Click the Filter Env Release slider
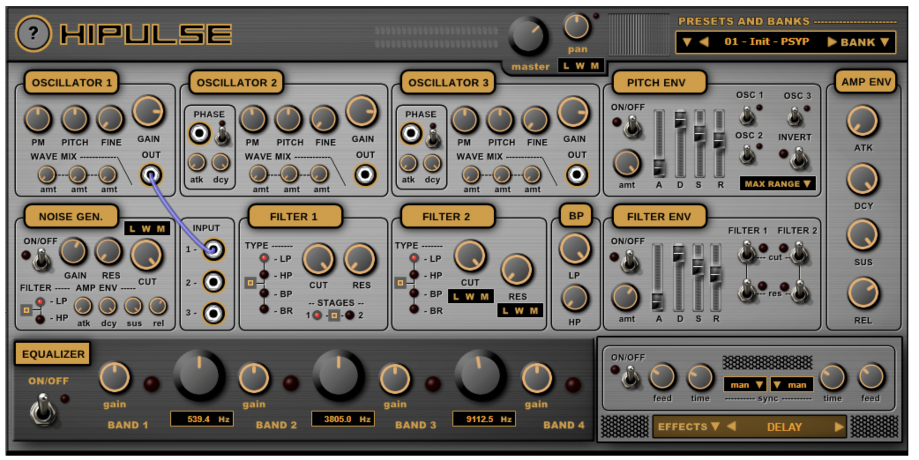 tap(716, 277)
